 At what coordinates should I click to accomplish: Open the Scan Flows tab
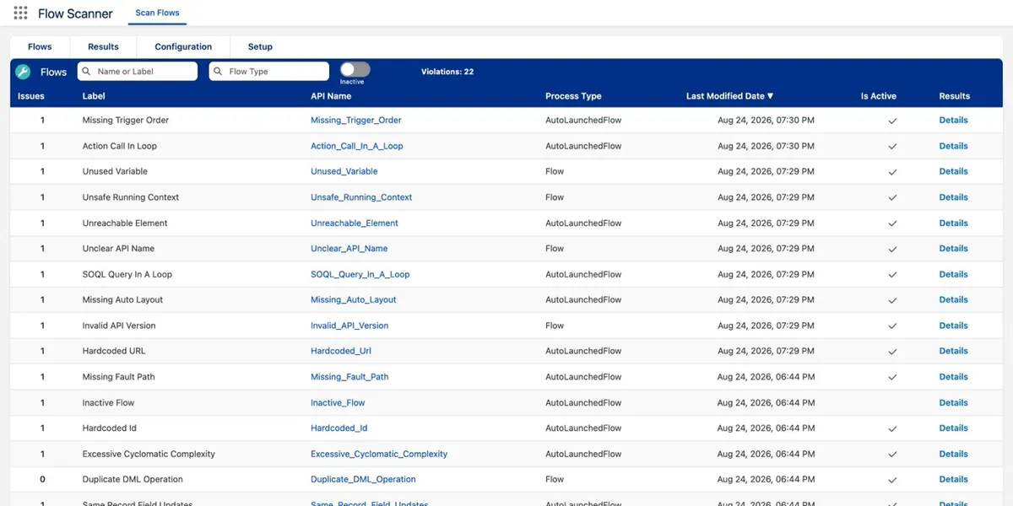[x=158, y=13]
